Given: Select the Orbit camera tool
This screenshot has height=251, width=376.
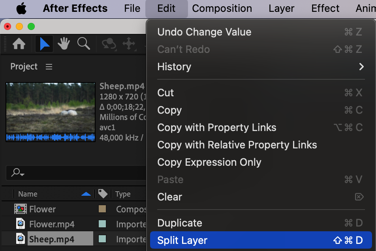Looking at the screenshot, I should click(109, 44).
